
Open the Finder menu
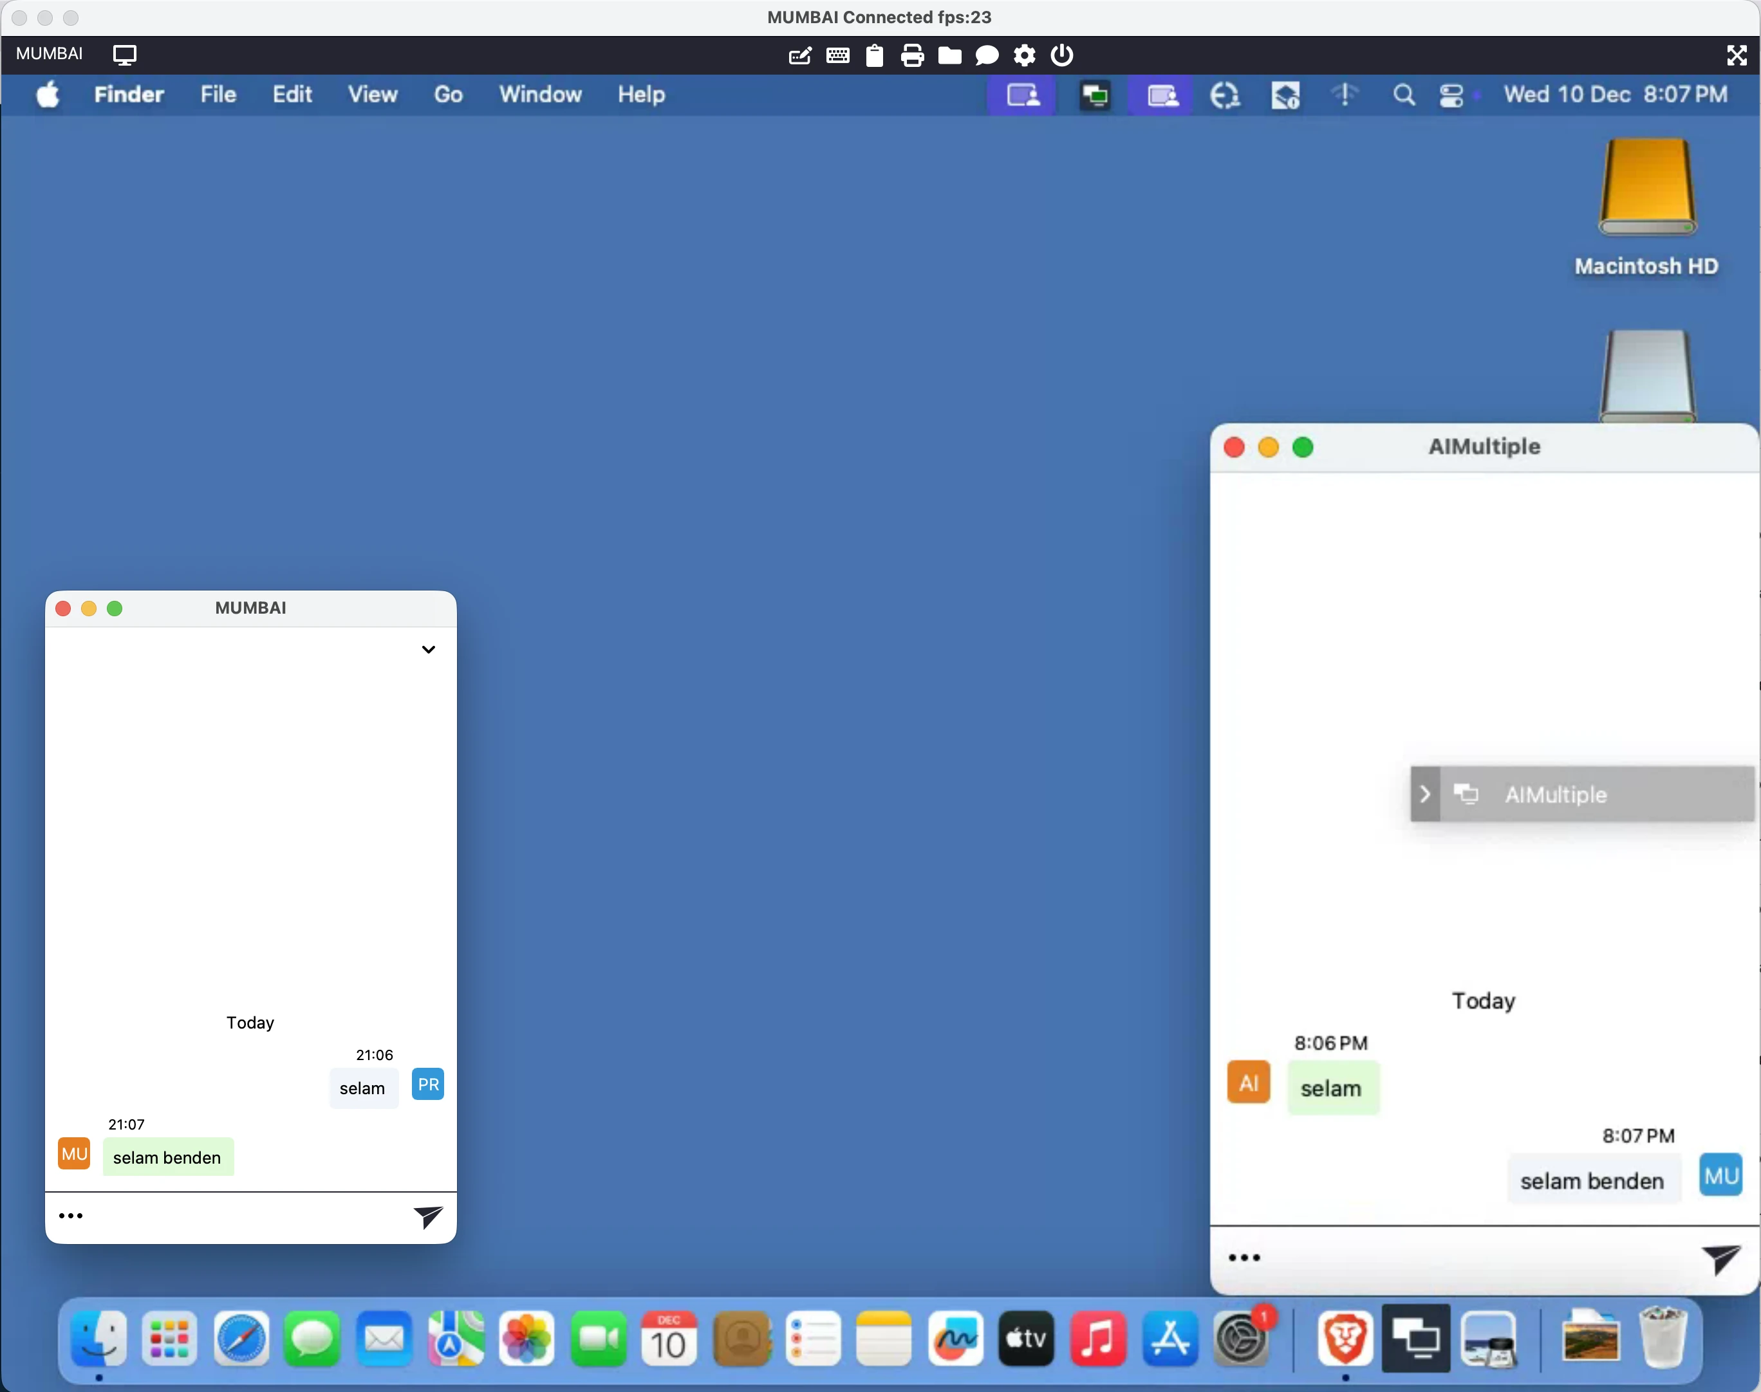pos(129,95)
